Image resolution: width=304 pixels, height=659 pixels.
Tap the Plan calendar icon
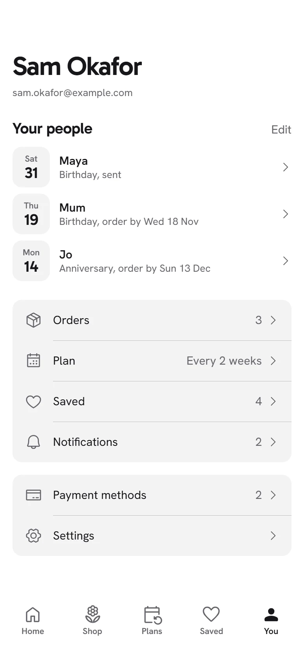pos(34,361)
